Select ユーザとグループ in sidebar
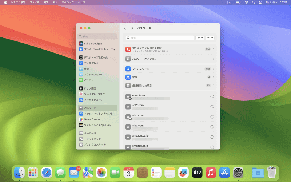The height and width of the screenshot is (182, 291). (97, 100)
